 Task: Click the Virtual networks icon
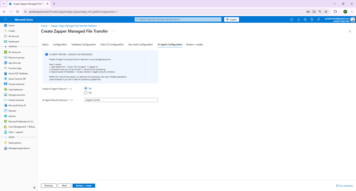pos(6,100)
